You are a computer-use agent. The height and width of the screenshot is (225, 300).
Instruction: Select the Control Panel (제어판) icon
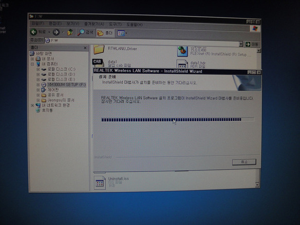(x=44, y=90)
